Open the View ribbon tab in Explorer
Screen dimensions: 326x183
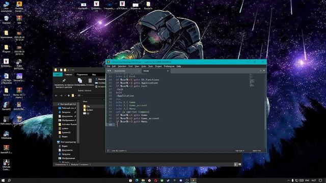pyautogui.click(x=94, y=75)
